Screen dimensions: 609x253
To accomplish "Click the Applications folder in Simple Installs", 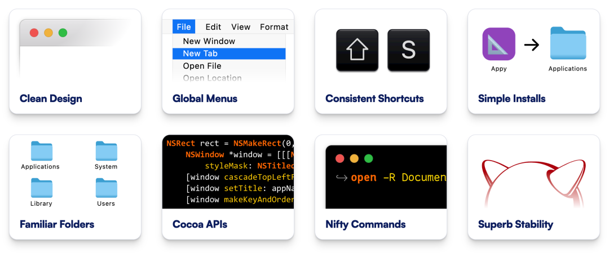I will pyautogui.click(x=568, y=43).
